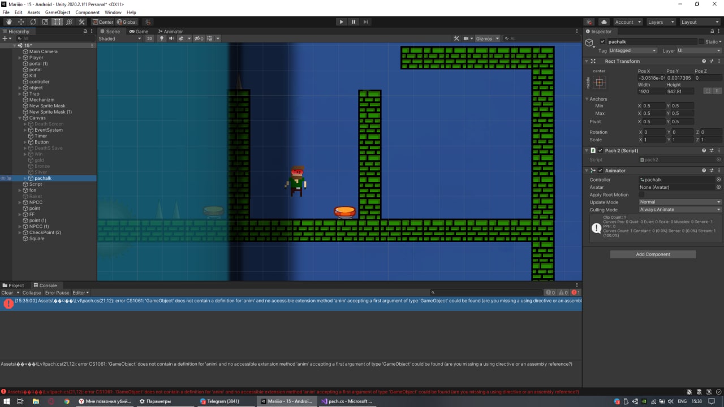Toggle the Static checkbox
This screenshot has width=724, height=407.
coord(701,42)
